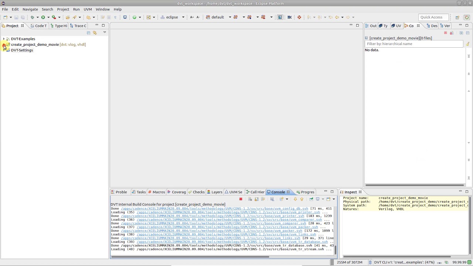This screenshot has width=473, height=266.
Task: Toggle the highlighted square button in main toolbar
Action: pyautogui.click(x=280, y=17)
